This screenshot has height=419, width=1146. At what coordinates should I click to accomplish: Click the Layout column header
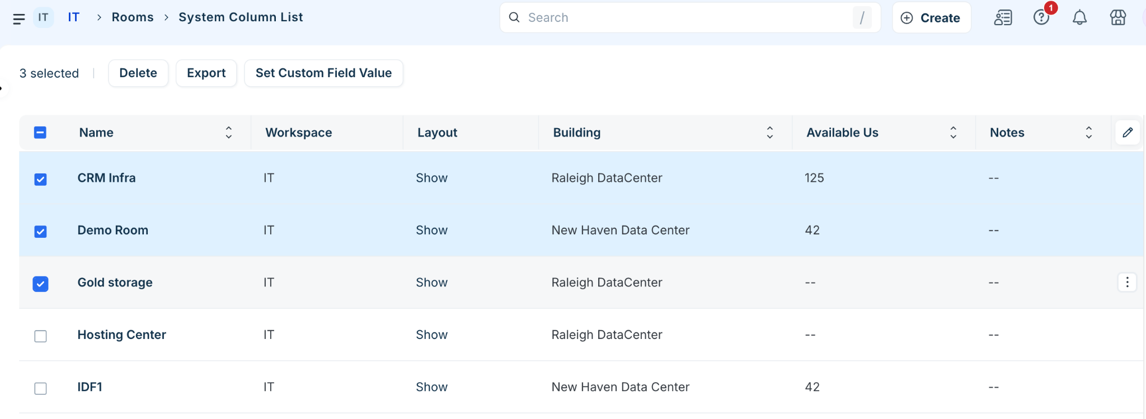coord(437,133)
